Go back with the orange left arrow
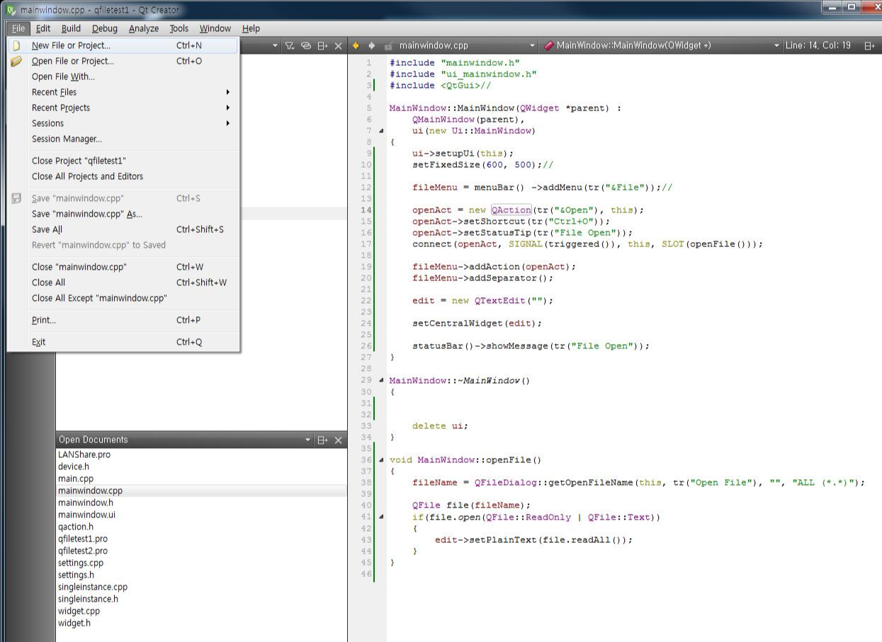Viewport: 882px width, 642px height. 356,45
